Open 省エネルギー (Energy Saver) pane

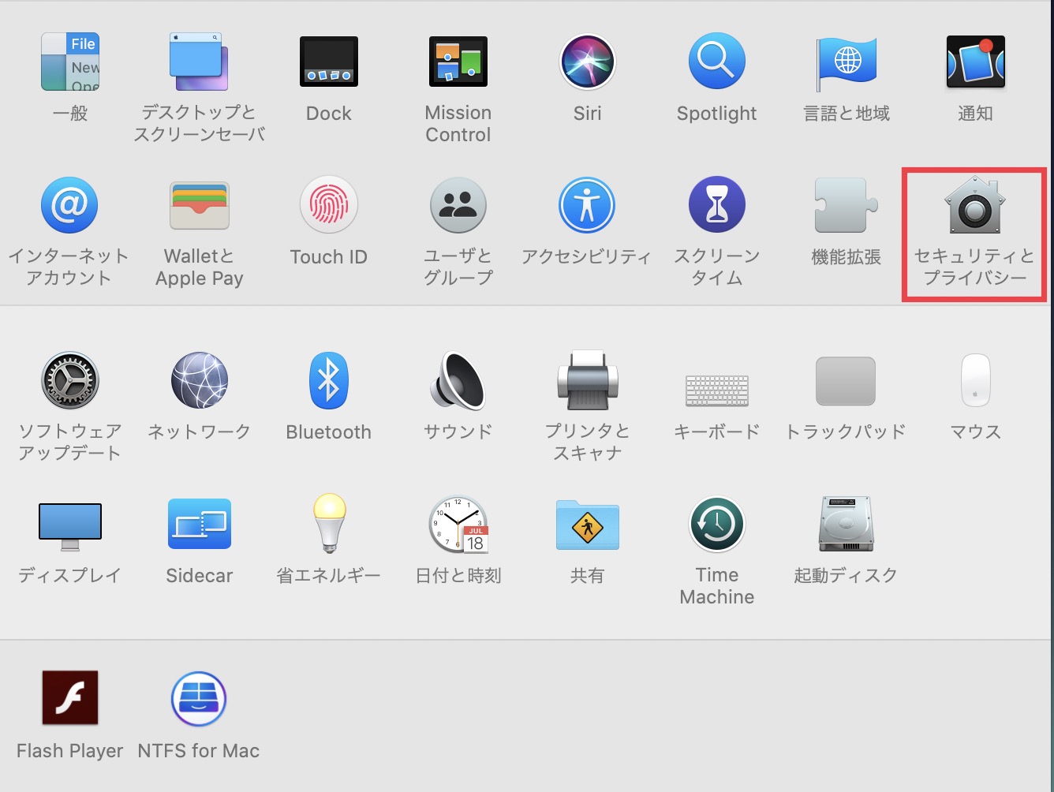click(329, 523)
